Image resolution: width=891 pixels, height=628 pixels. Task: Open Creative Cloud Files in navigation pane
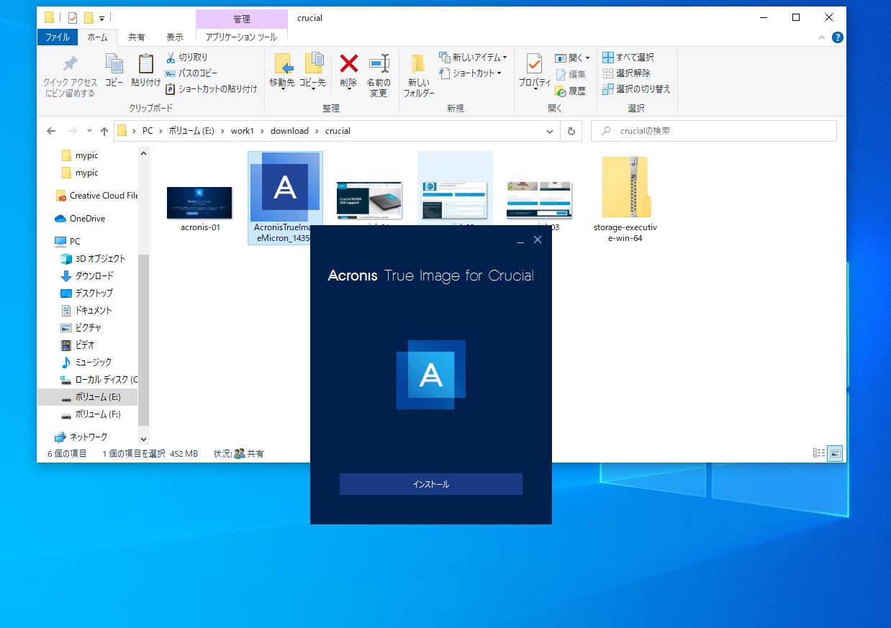coord(96,196)
